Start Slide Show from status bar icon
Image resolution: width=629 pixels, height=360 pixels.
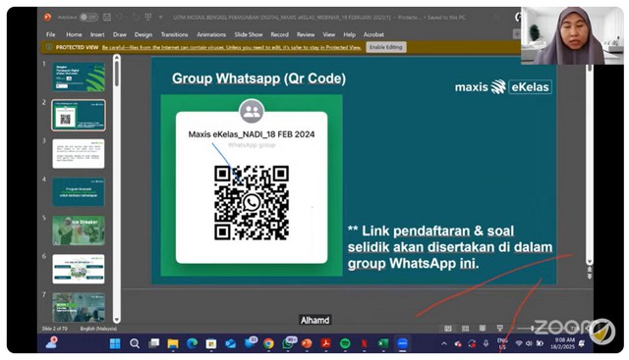coord(500,329)
